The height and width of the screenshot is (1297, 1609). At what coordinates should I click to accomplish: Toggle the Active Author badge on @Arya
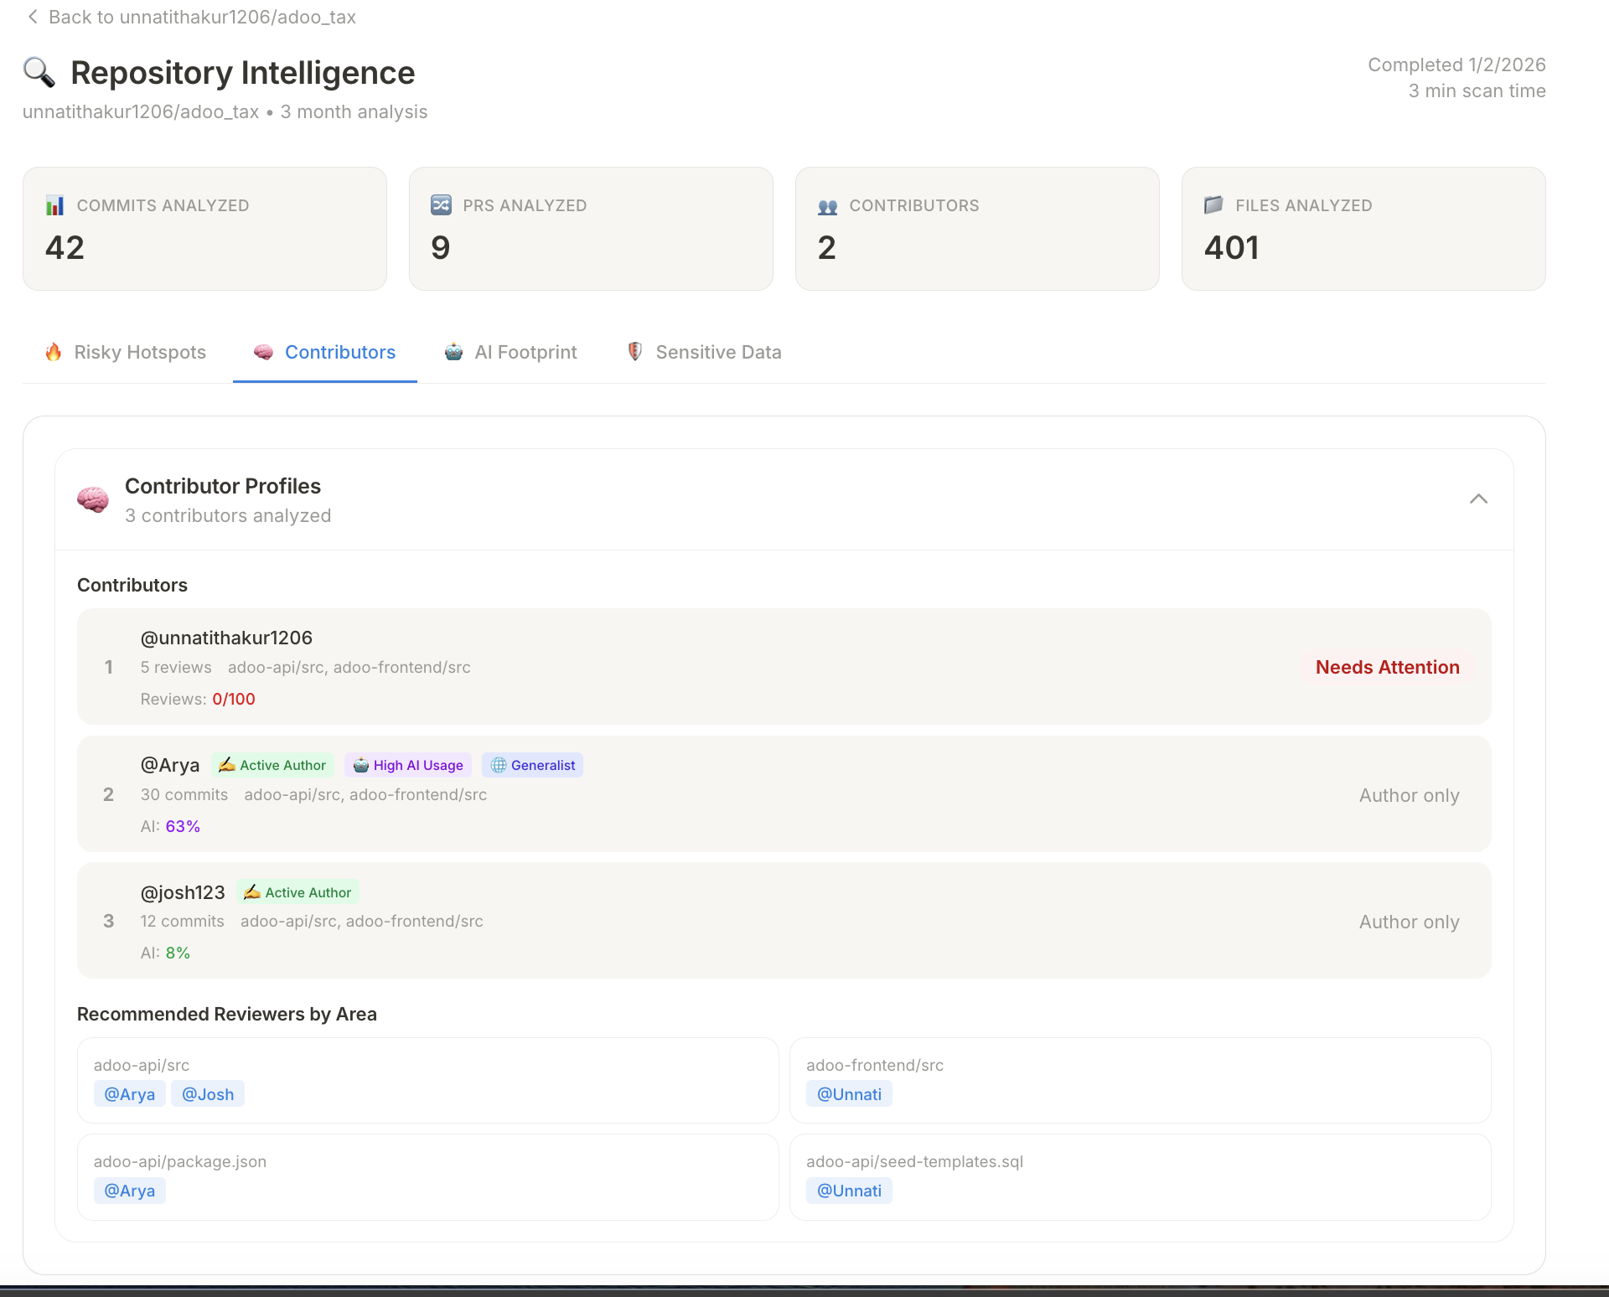[x=272, y=765]
